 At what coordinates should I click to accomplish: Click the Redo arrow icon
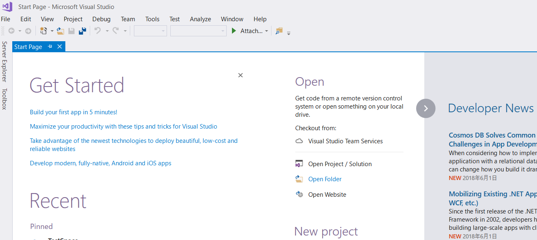[116, 31]
